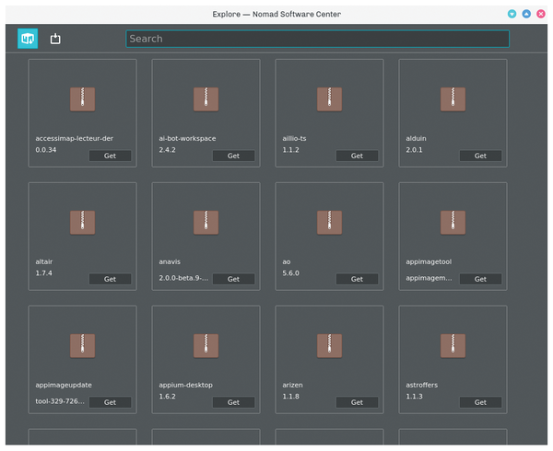Image resolution: width=553 pixels, height=451 pixels.
Task: Click the accessimap-lecteur-der name text
Action: coord(75,138)
